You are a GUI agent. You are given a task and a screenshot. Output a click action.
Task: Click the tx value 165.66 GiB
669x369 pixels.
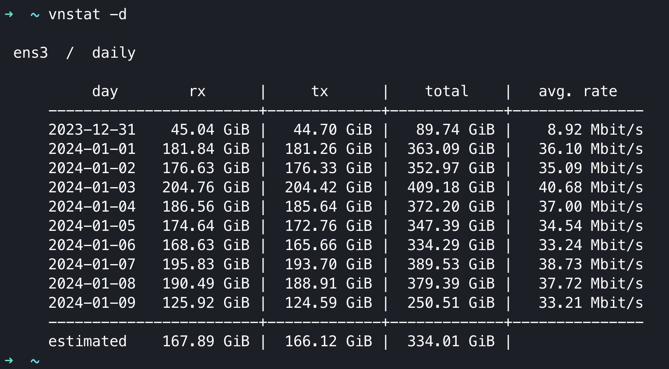point(328,245)
